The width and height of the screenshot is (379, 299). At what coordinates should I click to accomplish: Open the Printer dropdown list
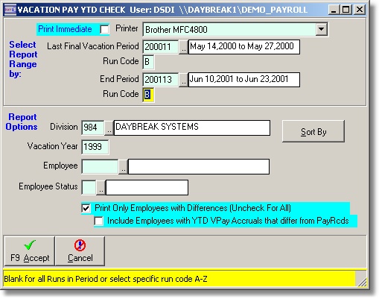tap(322, 29)
